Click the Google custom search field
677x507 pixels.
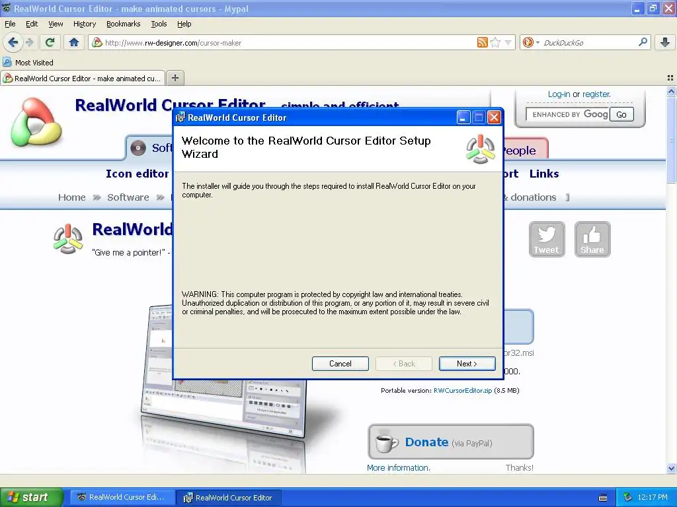click(567, 114)
